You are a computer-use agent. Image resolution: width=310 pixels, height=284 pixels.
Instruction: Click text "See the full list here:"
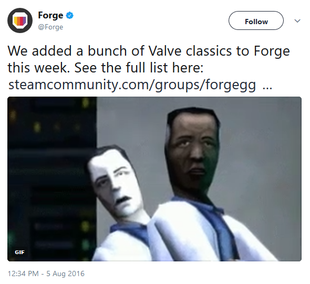tap(139, 68)
